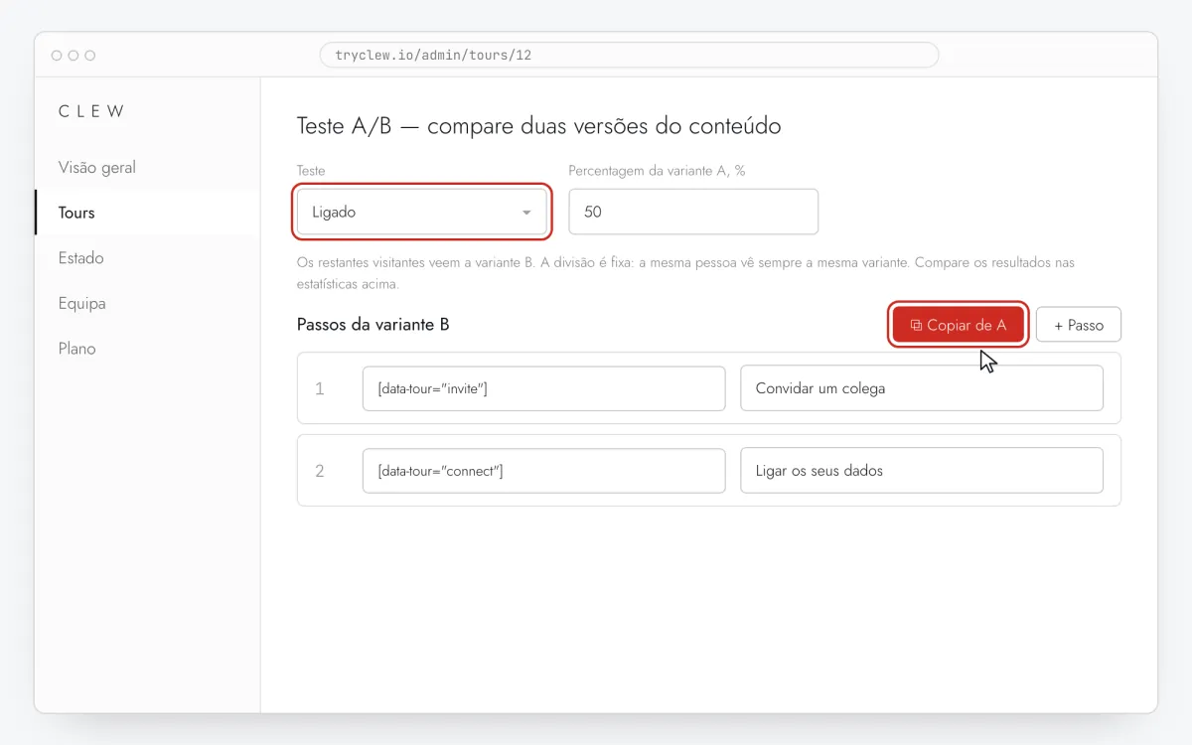This screenshot has height=745, width=1192.
Task: Open the Teste dropdown set to Ligado
Action: click(x=422, y=212)
